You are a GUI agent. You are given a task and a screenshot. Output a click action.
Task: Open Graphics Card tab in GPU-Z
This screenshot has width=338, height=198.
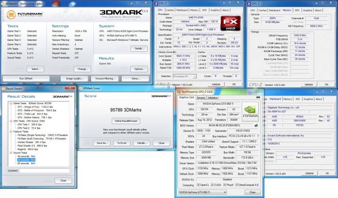pos(186,98)
